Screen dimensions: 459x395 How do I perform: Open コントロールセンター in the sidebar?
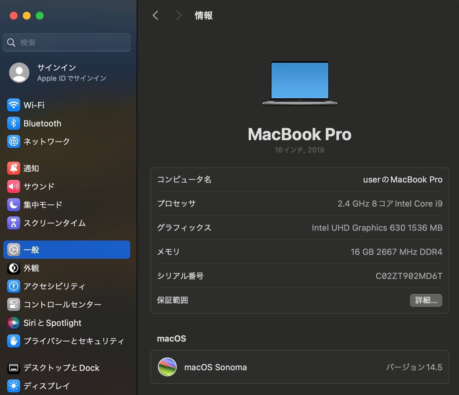click(67, 304)
